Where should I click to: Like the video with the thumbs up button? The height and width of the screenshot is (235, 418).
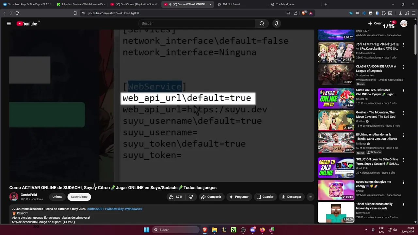176,197
